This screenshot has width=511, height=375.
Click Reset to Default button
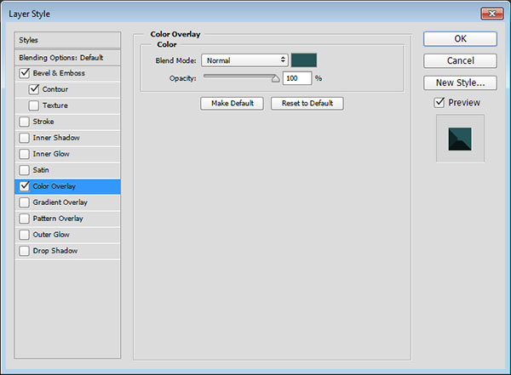point(307,104)
